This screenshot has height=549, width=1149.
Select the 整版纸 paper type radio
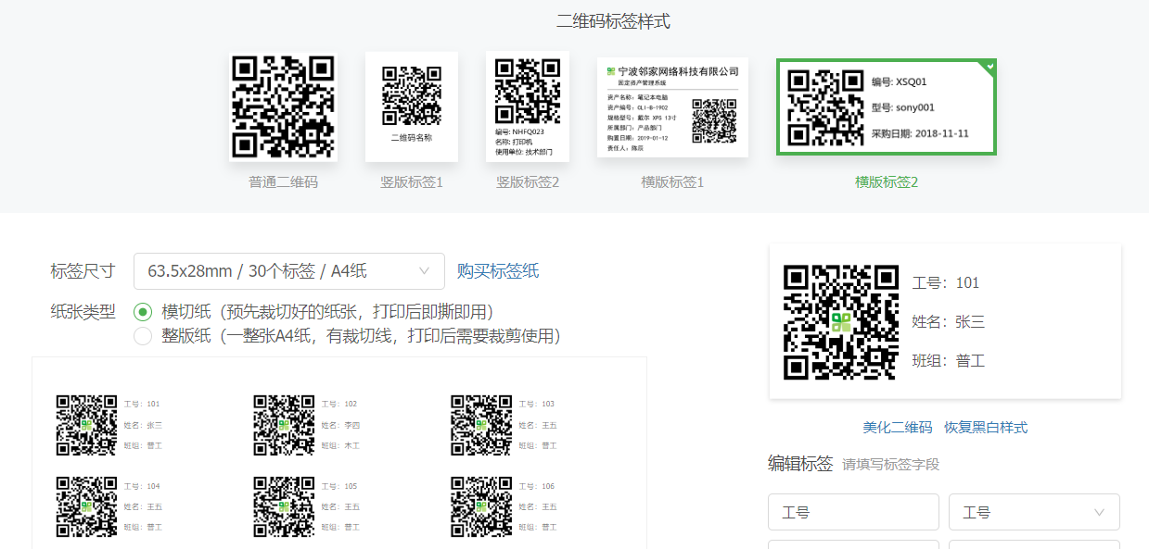click(143, 336)
